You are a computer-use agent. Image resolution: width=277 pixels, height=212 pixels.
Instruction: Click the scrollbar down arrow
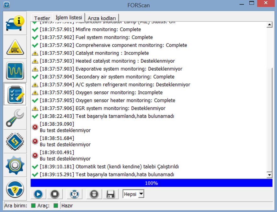269,175
